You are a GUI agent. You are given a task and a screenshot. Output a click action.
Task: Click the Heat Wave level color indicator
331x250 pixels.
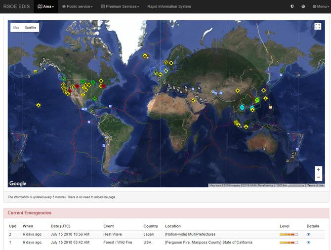coord(288,234)
